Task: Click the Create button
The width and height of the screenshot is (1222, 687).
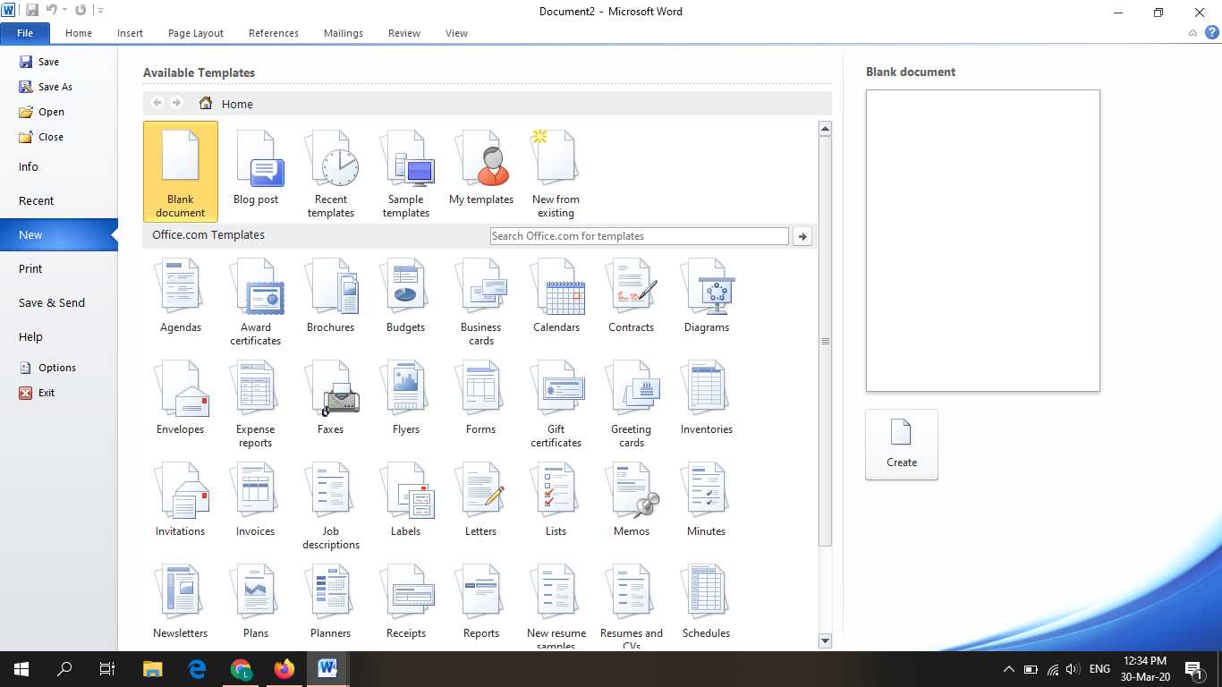Action: [x=902, y=445]
